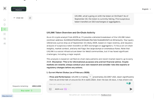Send the message with arrow icon
This screenshot has height=101, width=156.
coord(131,89)
